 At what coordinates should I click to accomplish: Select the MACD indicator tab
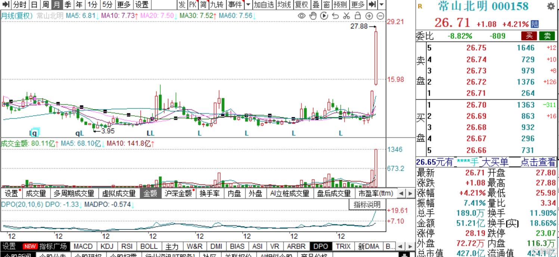83,247
